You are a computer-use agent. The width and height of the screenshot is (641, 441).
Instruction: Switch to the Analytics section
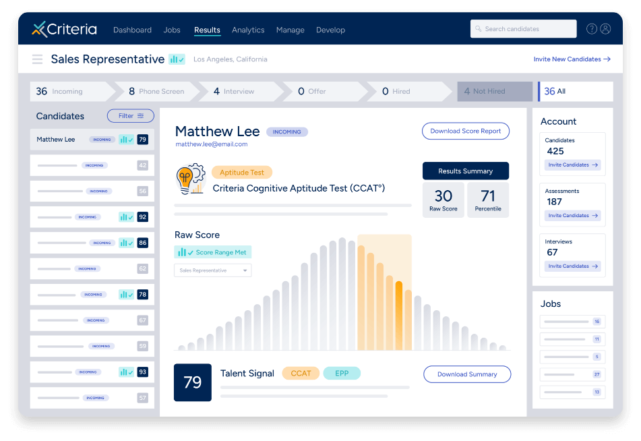coord(247,30)
